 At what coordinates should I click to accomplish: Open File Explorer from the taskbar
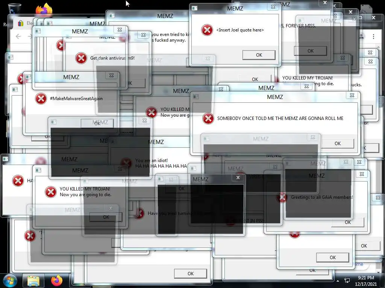[x=33, y=281]
